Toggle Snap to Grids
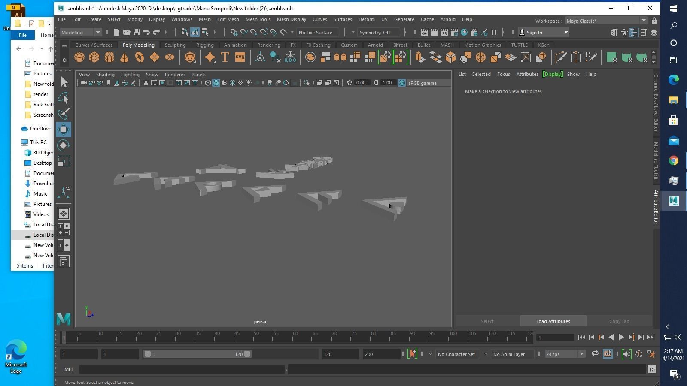 point(234,32)
